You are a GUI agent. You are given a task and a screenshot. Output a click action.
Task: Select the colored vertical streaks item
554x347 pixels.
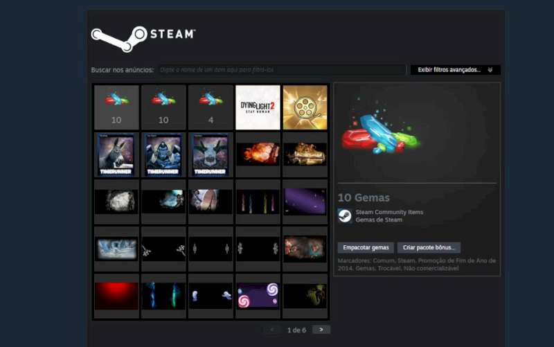(258, 202)
